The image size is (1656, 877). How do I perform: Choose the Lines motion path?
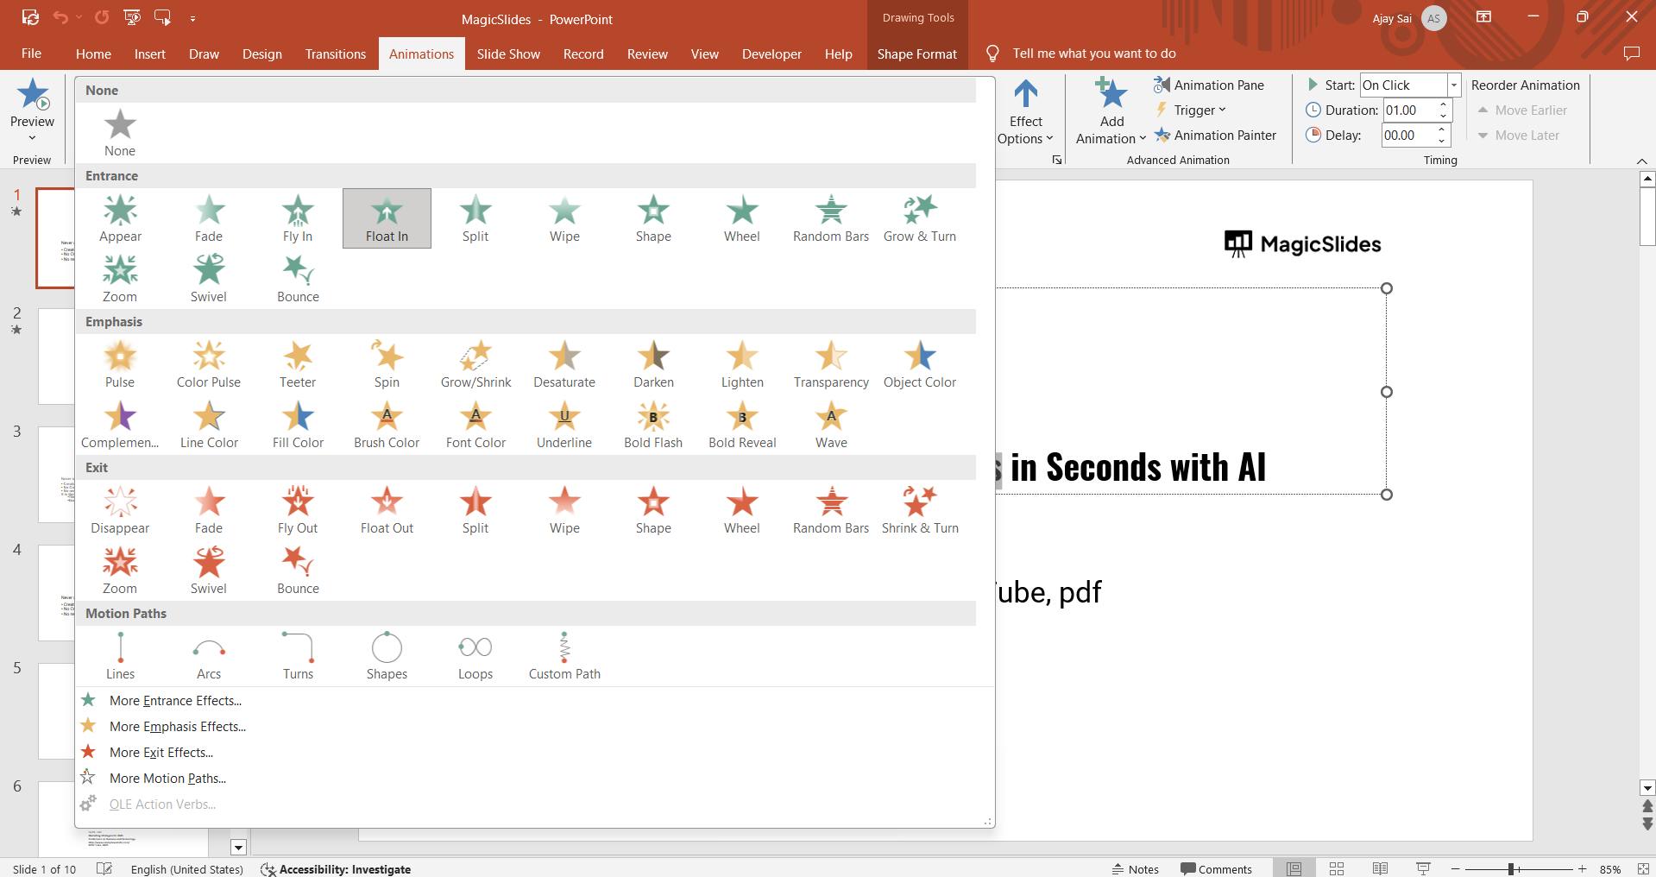120,657
